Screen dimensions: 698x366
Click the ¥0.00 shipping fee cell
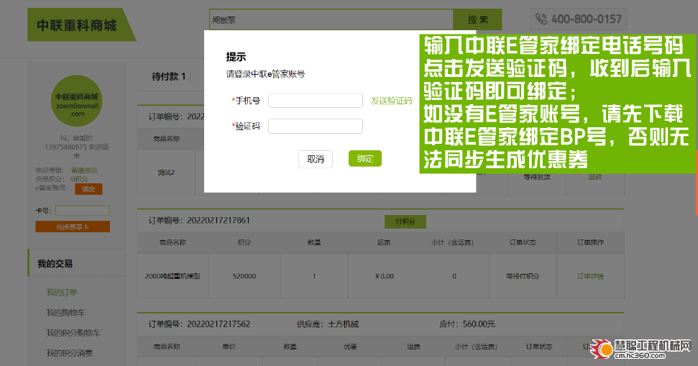pyautogui.click(x=384, y=277)
